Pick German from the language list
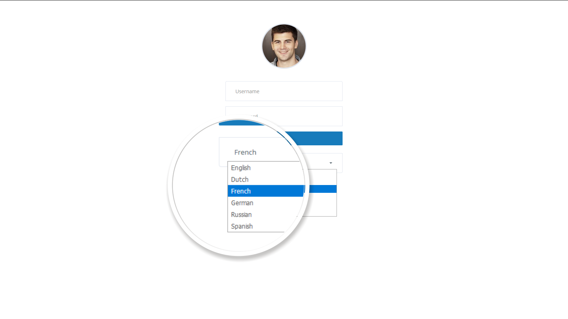The width and height of the screenshot is (568, 319). click(242, 203)
